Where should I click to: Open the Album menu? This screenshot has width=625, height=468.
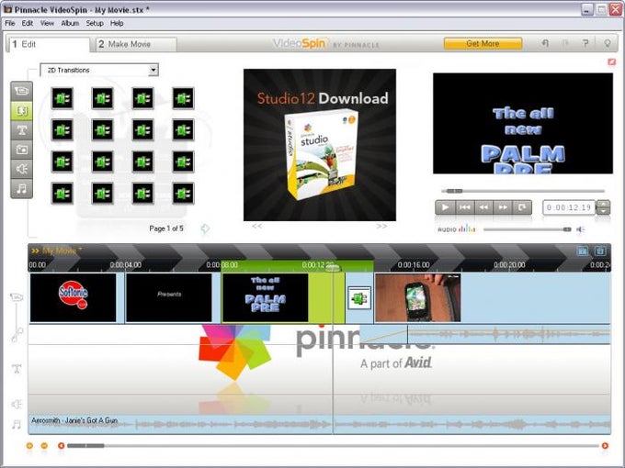[x=70, y=23]
